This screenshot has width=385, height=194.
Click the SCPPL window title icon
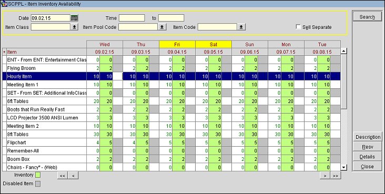4,4
